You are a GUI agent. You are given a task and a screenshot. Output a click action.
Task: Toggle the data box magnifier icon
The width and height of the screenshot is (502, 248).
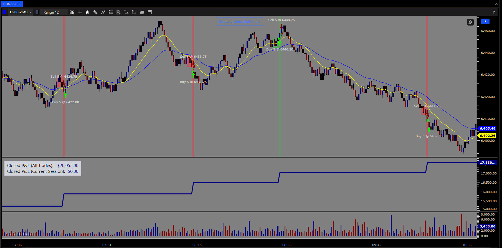click(x=119, y=12)
